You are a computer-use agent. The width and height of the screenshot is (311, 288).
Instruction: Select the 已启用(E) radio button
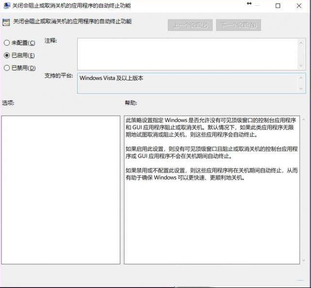[x=7, y=55]
